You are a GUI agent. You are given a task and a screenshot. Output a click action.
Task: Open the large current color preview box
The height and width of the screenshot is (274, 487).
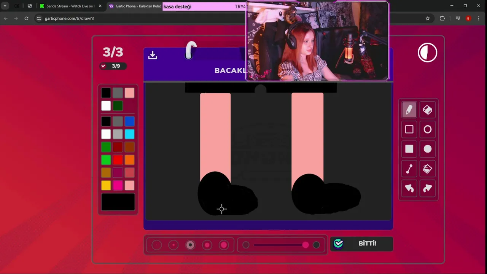pyautogui.click(x=118, y=202)
